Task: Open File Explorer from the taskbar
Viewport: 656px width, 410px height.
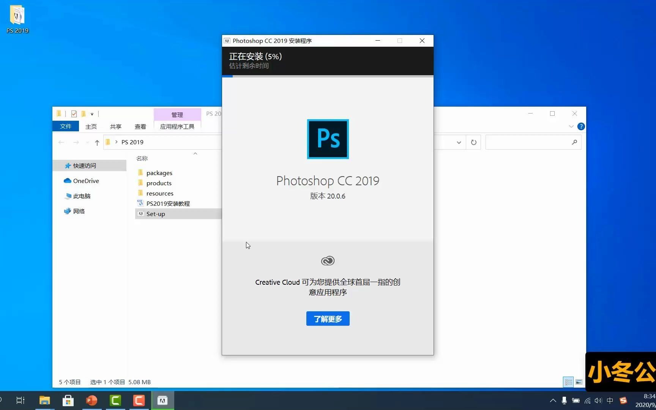Action: (x=44, y=400)
